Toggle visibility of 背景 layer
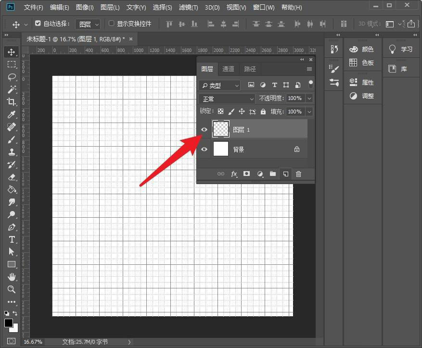This screenshot has width=422, height=348. click(205, 149)
